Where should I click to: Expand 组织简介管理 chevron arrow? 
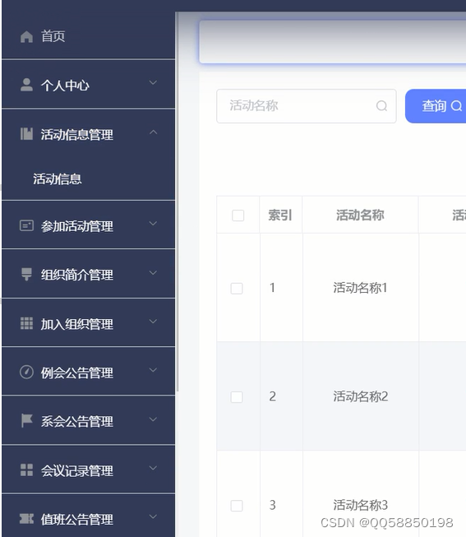coord(153,272)
